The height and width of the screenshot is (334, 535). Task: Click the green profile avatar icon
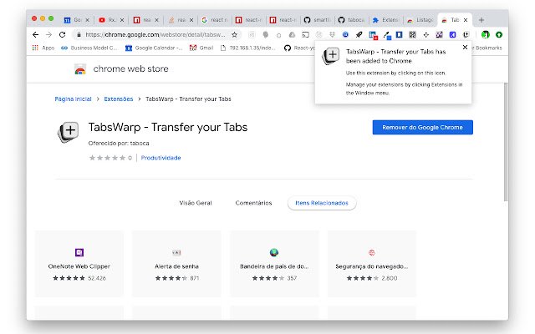[x=485, y=34]
